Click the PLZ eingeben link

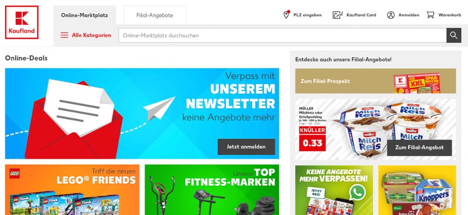click(308, 15)
